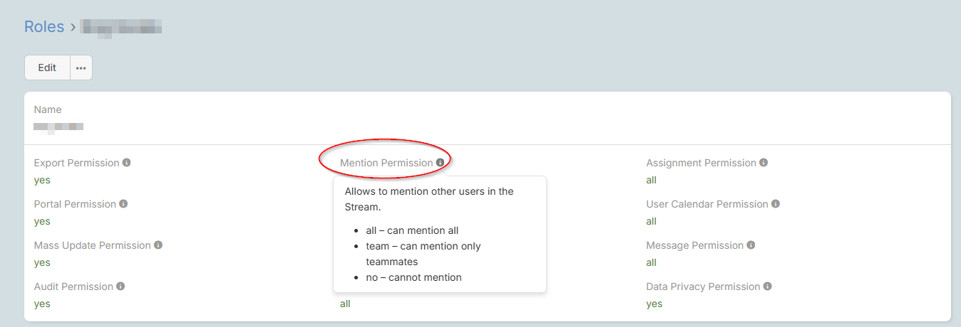Go back via the Roles breadcrumb link
This screenshot has height=327, width=961.
44,27
